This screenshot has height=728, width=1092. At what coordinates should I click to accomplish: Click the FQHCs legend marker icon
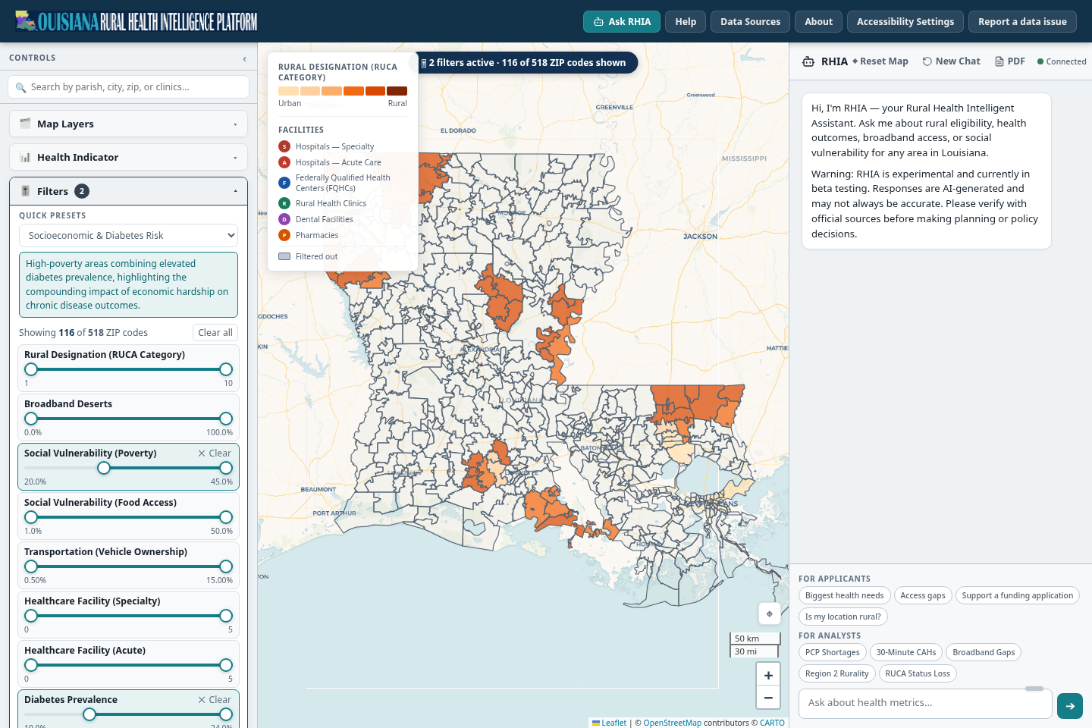click(284, 183)
